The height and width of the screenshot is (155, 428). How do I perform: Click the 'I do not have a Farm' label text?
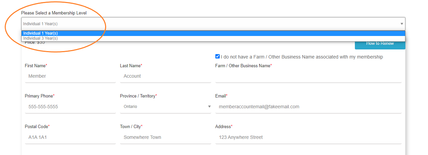point(302,57)
